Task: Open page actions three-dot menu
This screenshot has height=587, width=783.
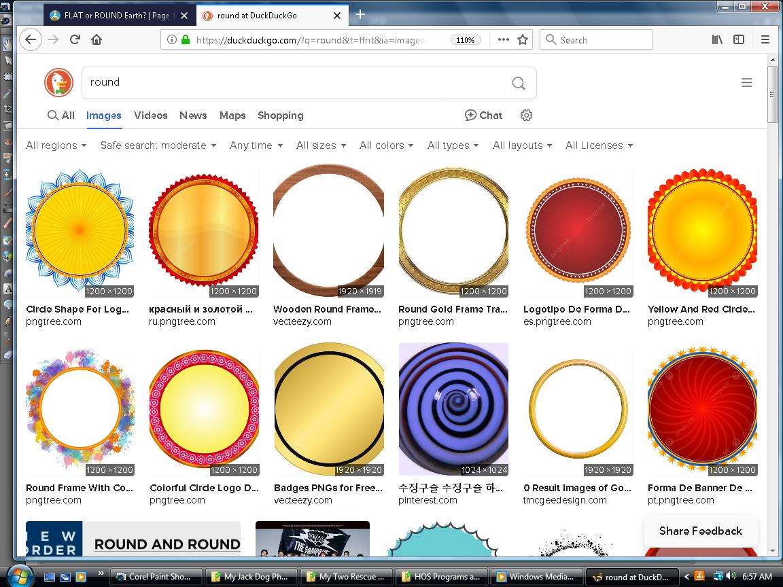Action: 503,39
